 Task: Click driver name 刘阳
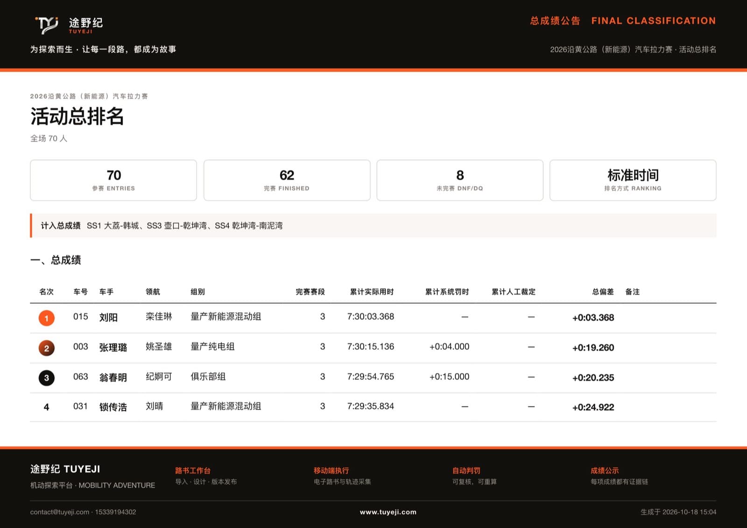[x=108, y=317]
